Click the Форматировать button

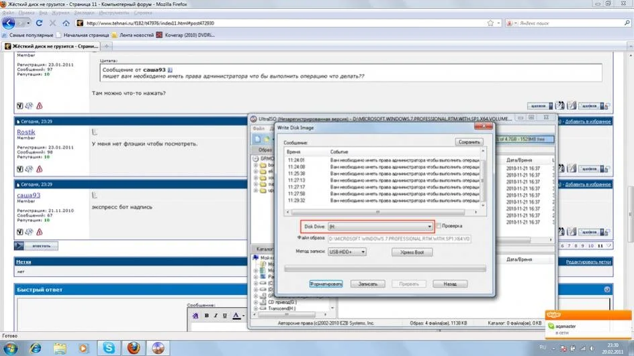326,284
